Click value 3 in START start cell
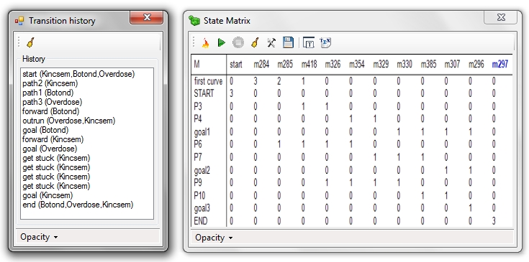Viewport: 529px width, 262px height. point(232,93)
